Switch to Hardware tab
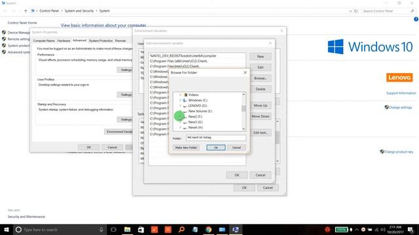 [x=64, y=40]
